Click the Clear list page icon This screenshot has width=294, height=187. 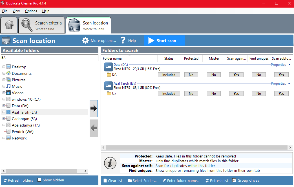[105, 181]
